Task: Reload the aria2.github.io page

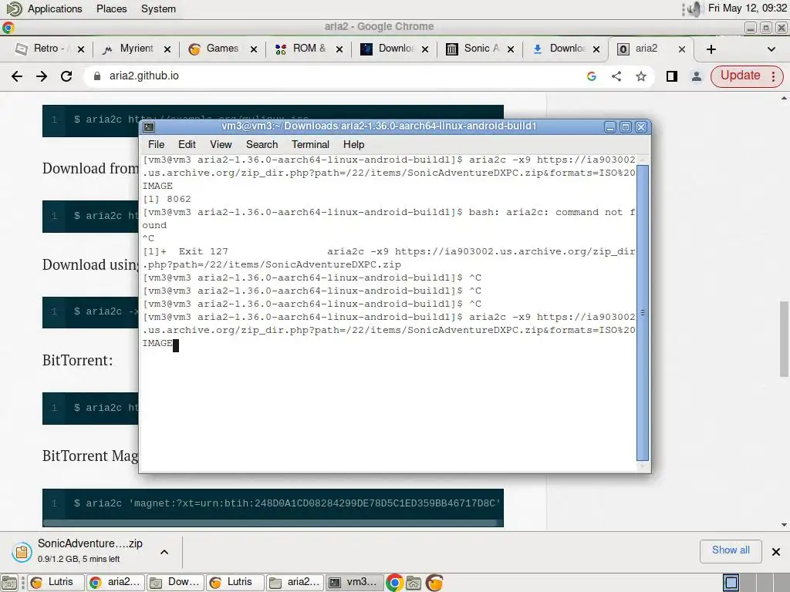Action: tap(66, 76)
